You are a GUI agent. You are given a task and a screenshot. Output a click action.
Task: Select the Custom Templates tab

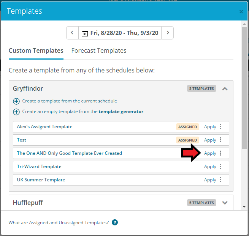click(x=36, y=51)
